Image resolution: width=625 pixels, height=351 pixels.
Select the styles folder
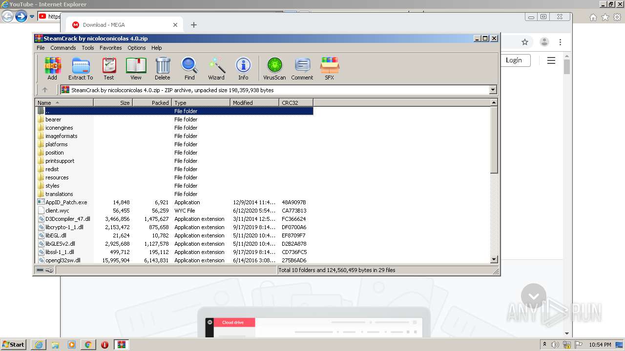[52, 186]
